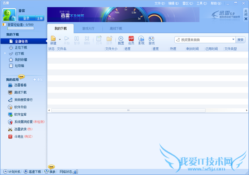Image resolution: width=249 pixels, height=175 pixels.
Task: Click the 目录 folder icon
Action: (x=109, y=40)
